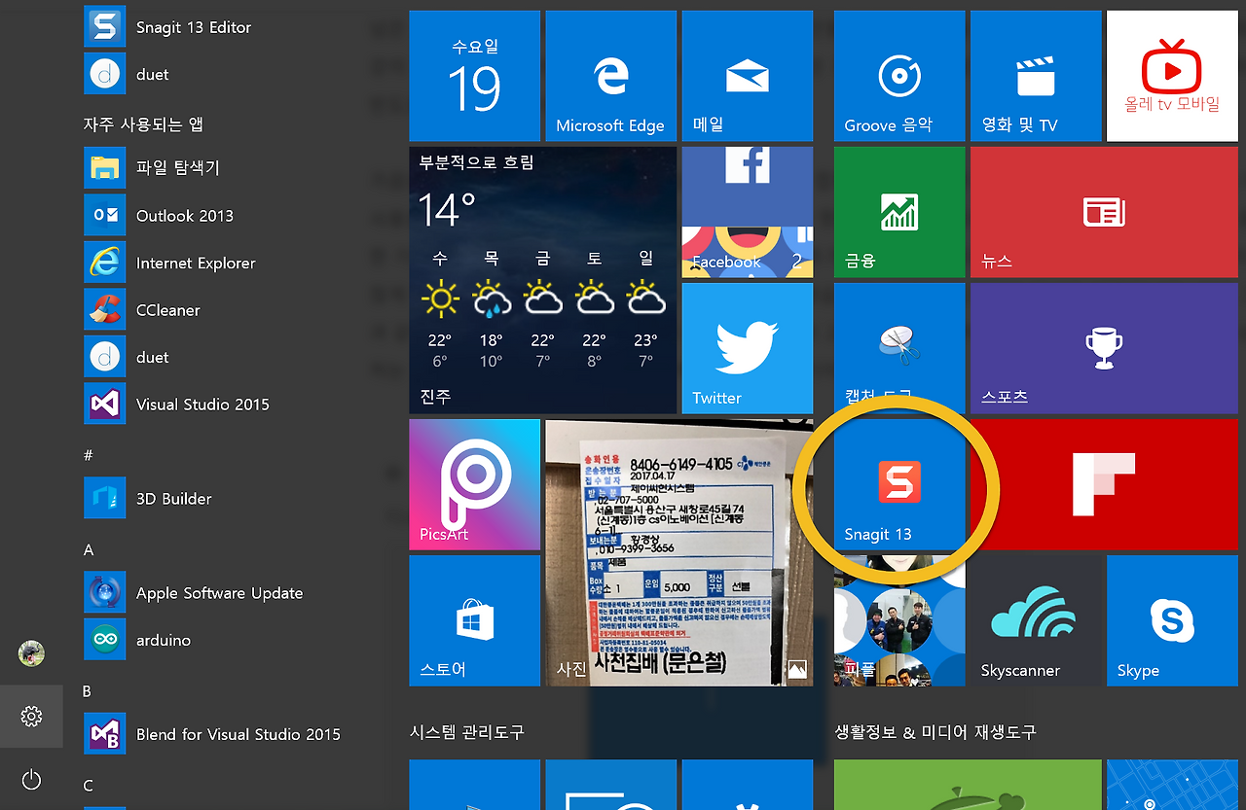The width and height of the screenshot is (1246, 810).
Task: Launch the Skyscanner tile
Action: point(1036,620)
